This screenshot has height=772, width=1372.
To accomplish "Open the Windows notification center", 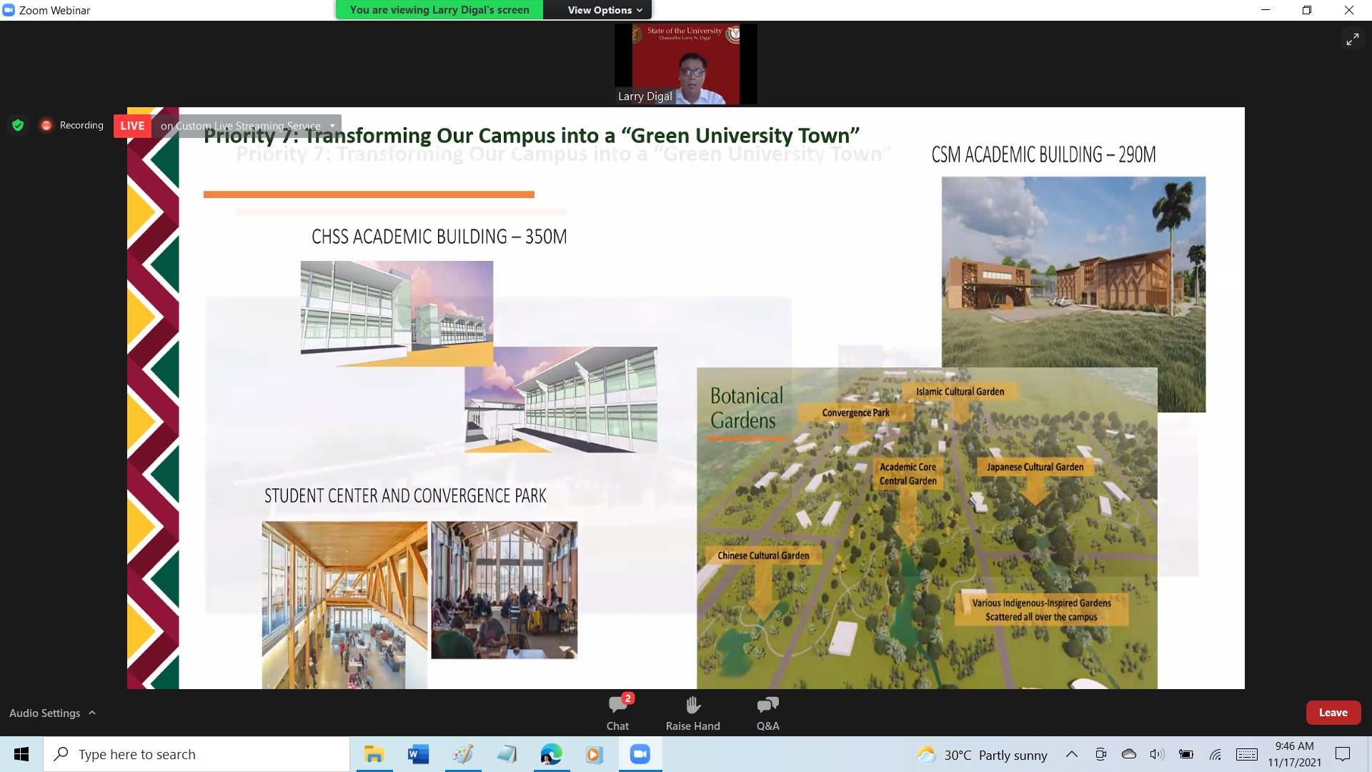I will 1343,754.
